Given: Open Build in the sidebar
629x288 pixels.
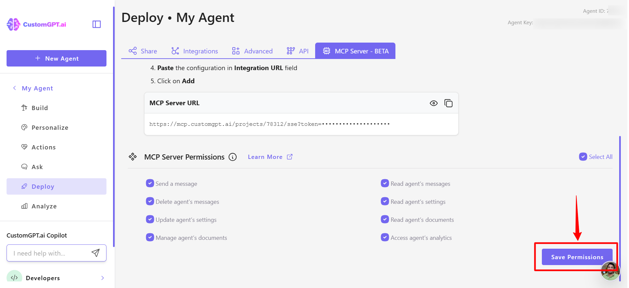Looking at the screenshot, I should 56,108.
